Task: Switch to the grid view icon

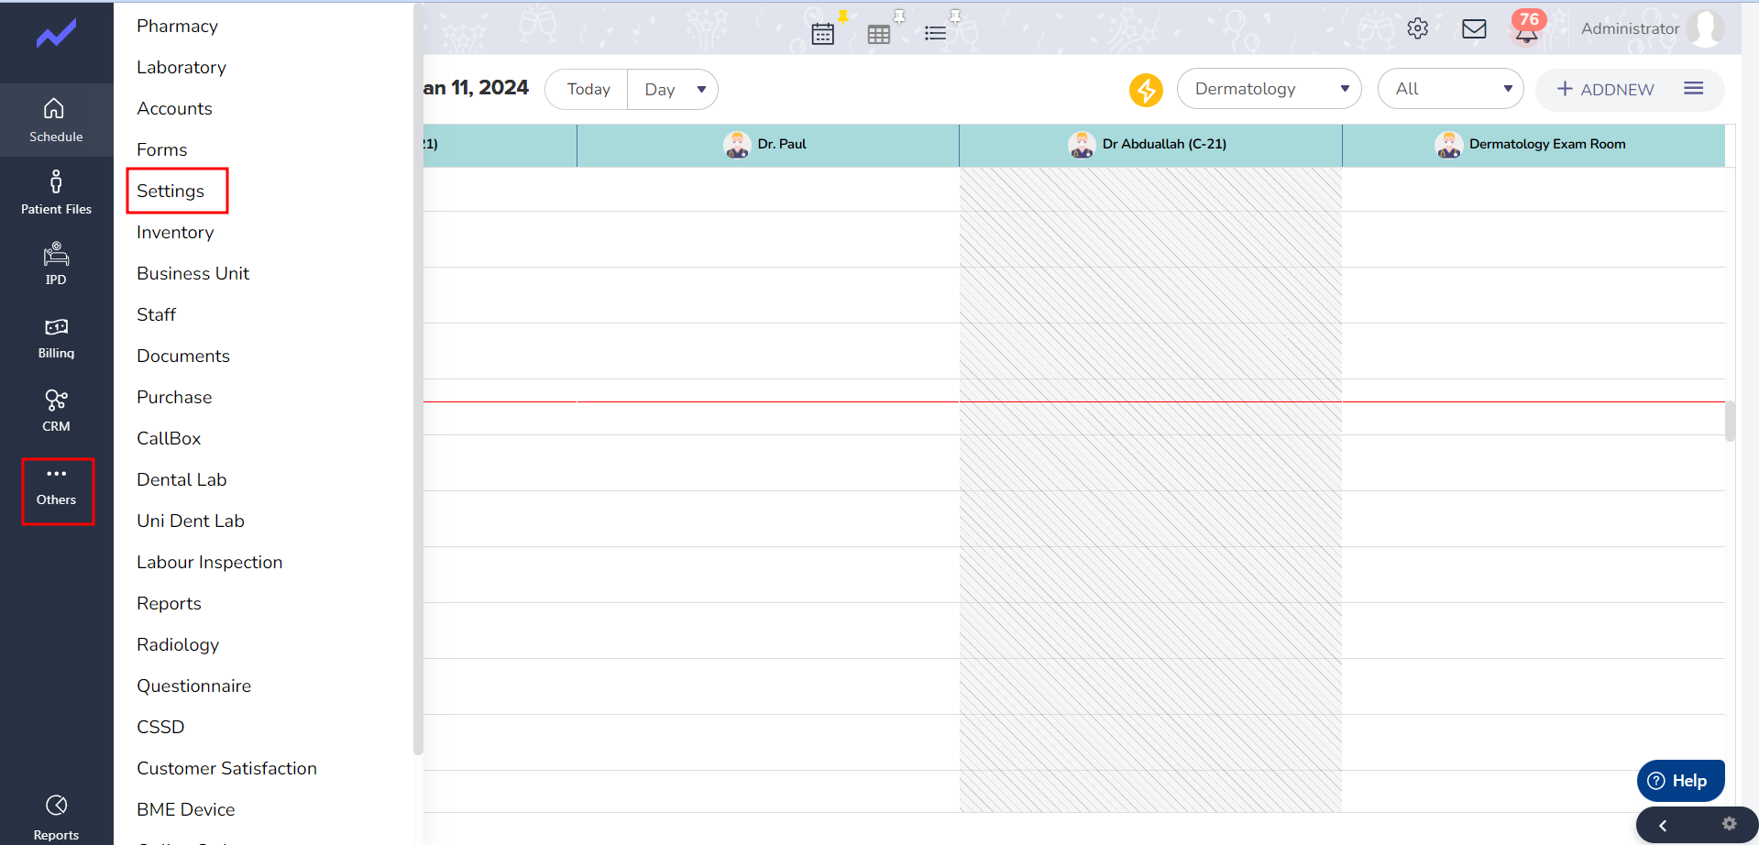Action: click(879, 35)
